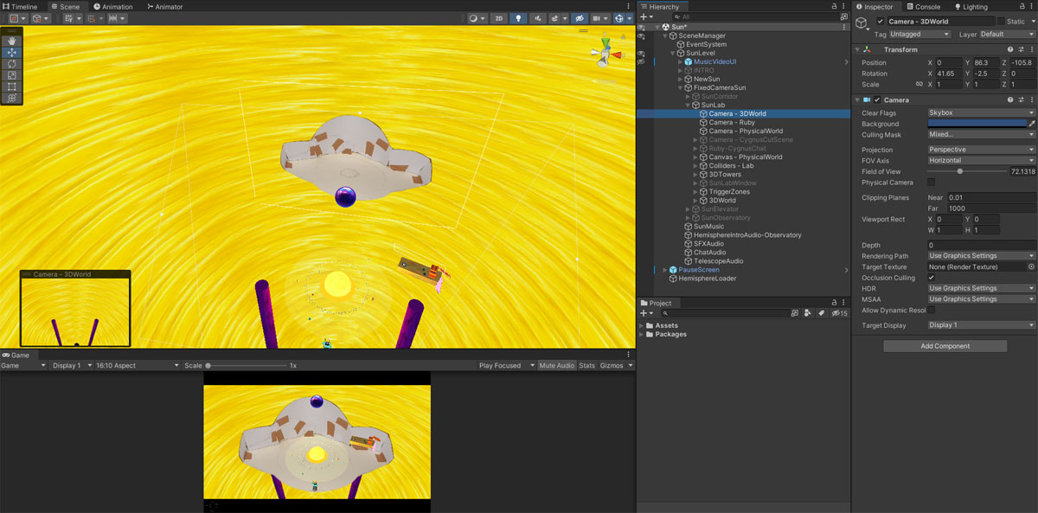This screenshot has height=513, width=1038.
Task: Toggle hidden objects scene visibility icon
Action: [580, 18]
